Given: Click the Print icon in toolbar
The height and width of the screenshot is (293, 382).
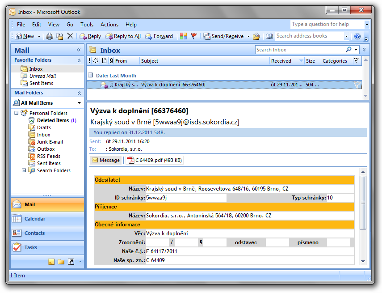Looking at the screenshot, I should pyautogui.click(x=50, y=36).
